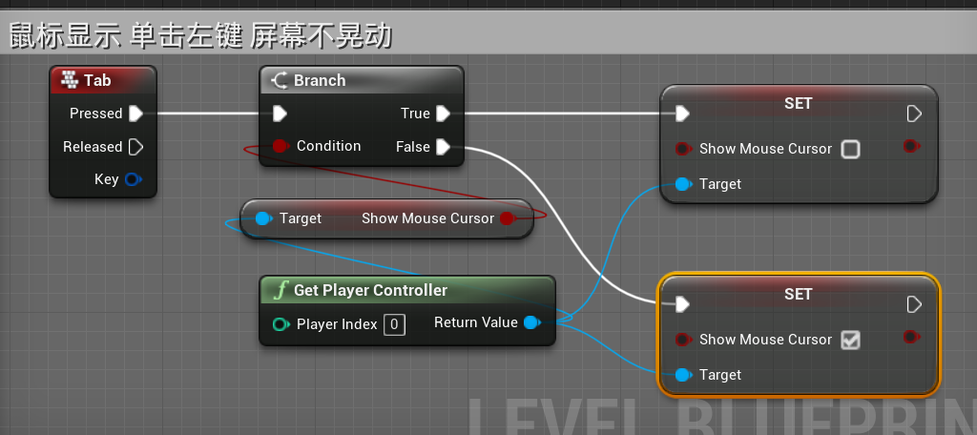Viewport: 977px width, 435px height.
Task: Click lower SET node's red boolean output pin
Action: [x=911, y=337]
